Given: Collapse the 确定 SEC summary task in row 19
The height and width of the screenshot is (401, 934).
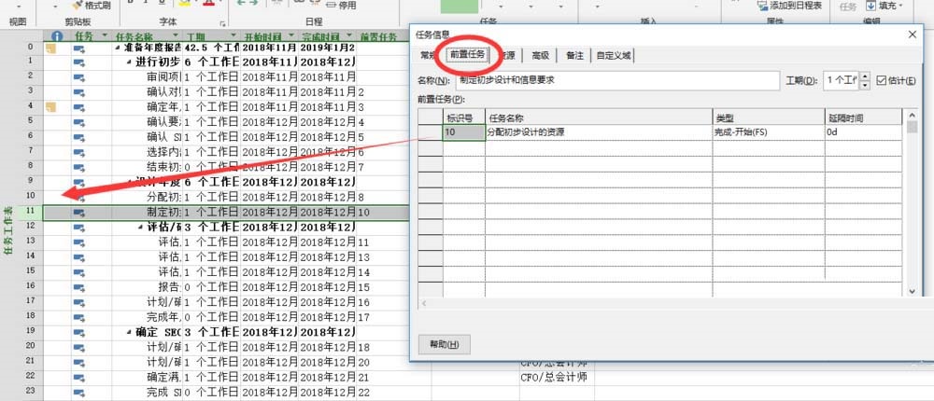Looking at the screenshot, I should coord(131,332).
